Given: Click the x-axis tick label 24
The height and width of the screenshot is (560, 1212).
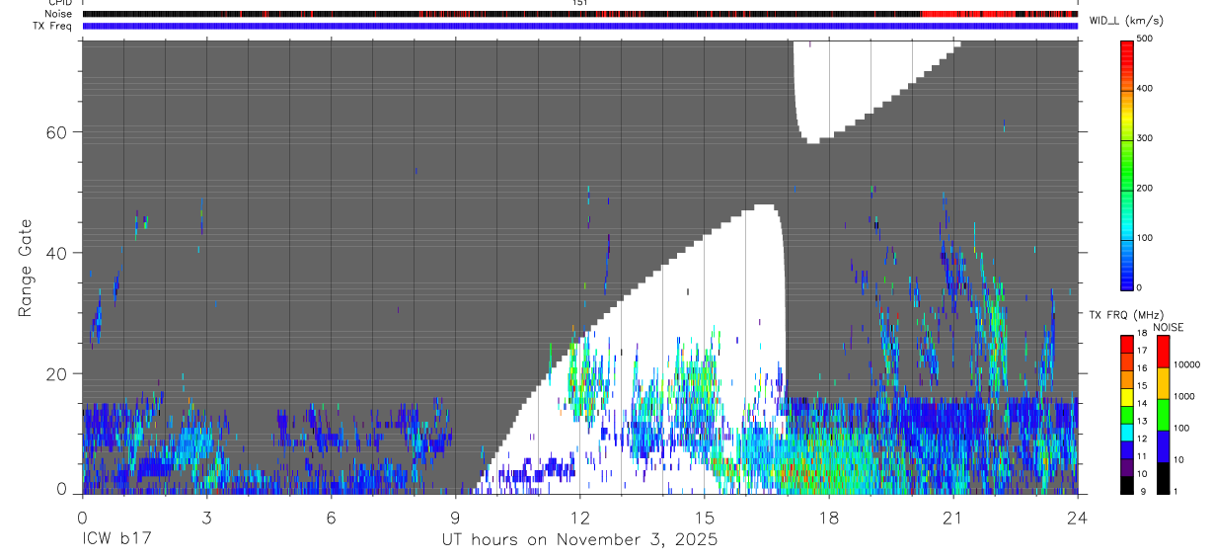Looking at the screenshot, I should [1077, 518].
